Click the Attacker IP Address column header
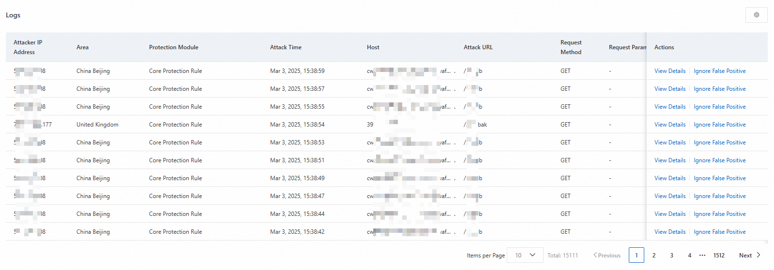 pyautogui.click(x=28, y=47)
